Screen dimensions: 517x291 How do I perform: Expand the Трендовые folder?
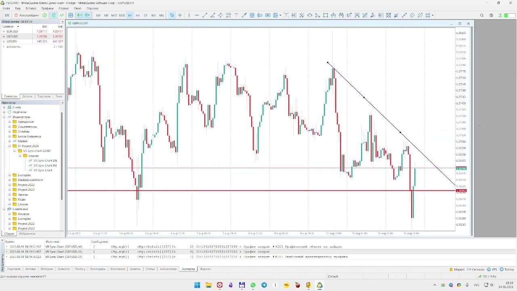pos(9,122)
